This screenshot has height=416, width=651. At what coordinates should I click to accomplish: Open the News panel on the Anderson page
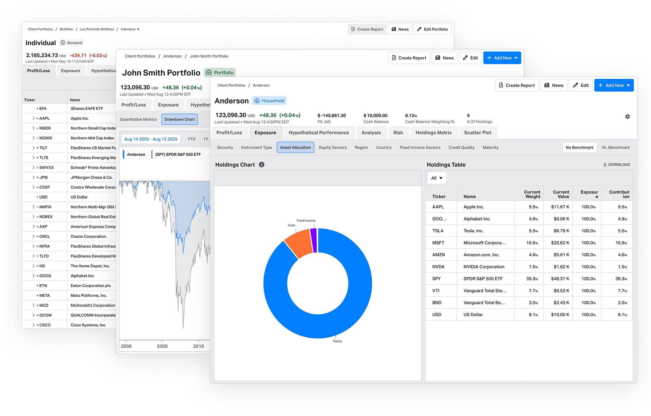554,85
